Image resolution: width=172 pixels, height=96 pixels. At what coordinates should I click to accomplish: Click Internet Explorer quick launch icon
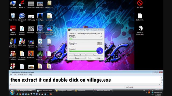pyautogui.click(x=17, y=94)
